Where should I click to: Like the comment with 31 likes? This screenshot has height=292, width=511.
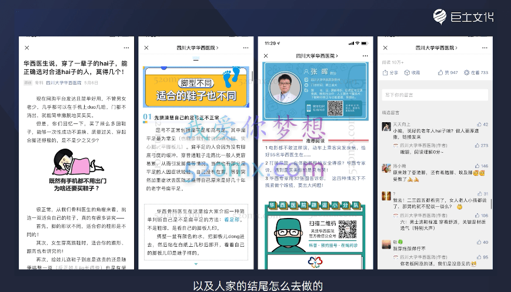483,194
